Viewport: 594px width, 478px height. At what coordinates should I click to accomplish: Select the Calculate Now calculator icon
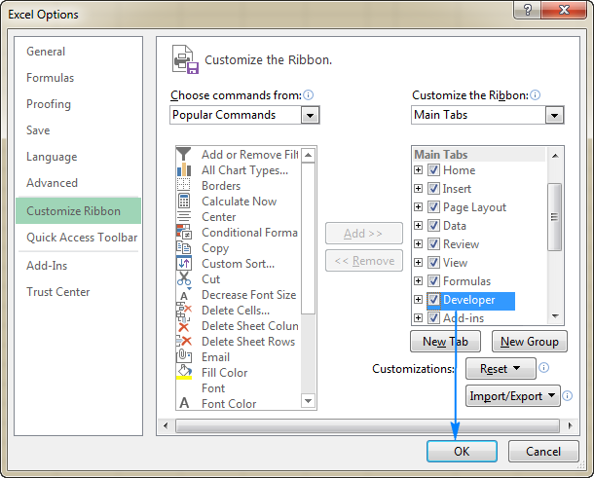[184, 202]
